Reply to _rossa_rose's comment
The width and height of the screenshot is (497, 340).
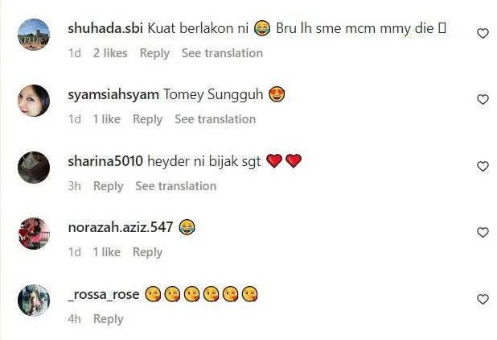109,319
